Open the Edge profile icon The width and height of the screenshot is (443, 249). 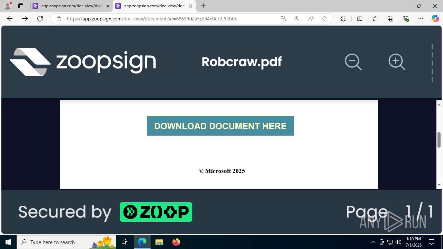[x=7, y=6]
